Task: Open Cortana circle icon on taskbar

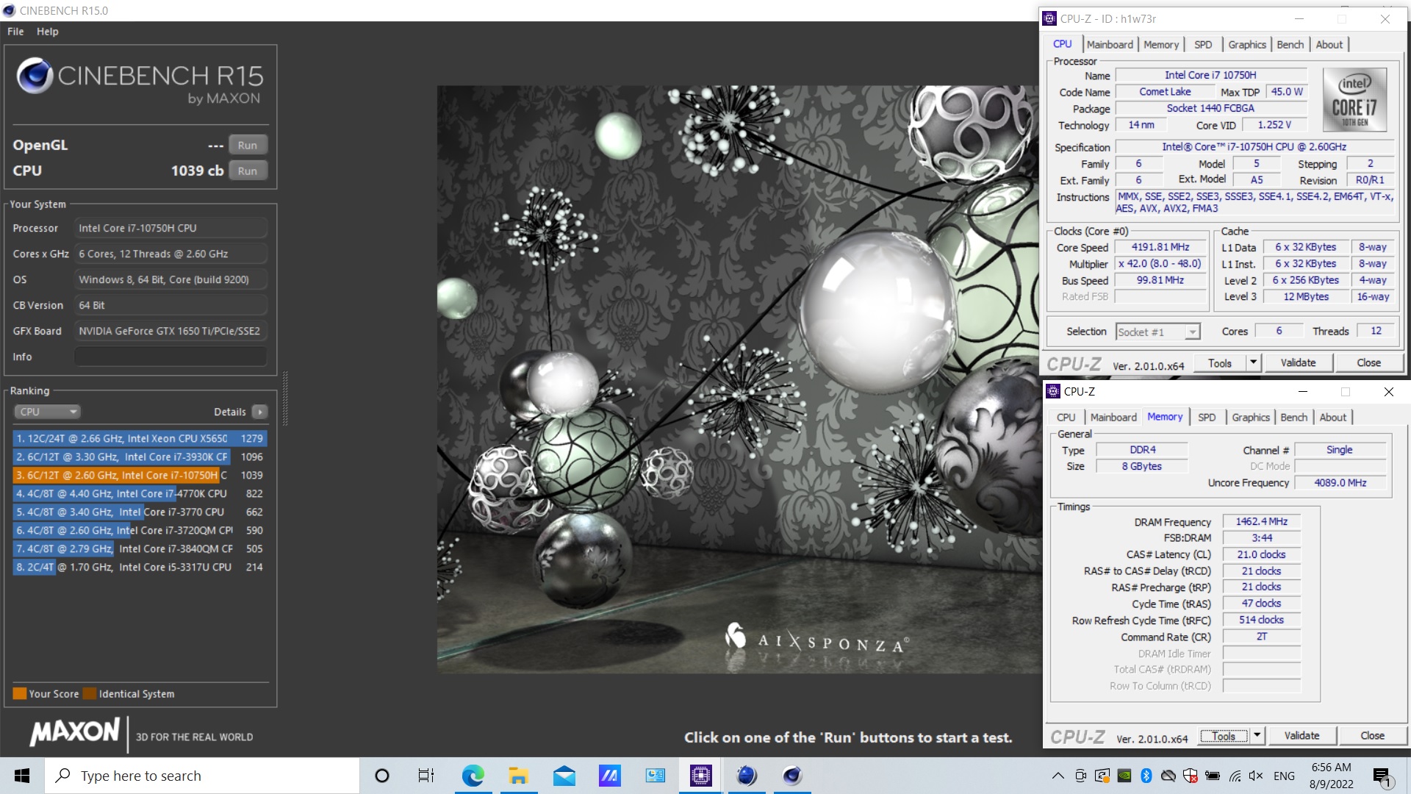Action: point(381,776)
